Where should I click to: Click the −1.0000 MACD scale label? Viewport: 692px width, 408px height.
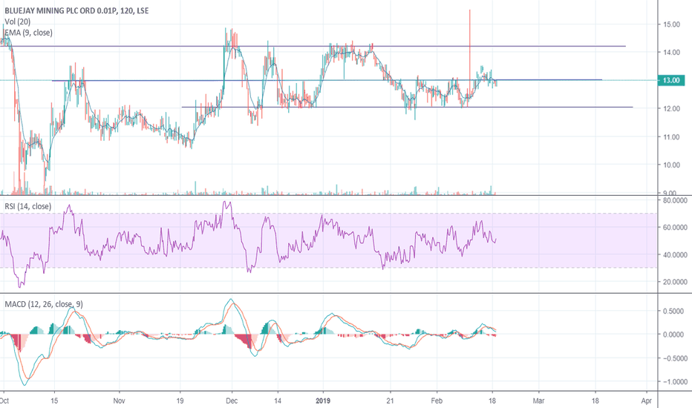point(673,381)
